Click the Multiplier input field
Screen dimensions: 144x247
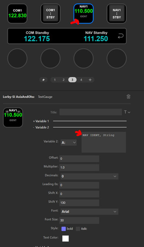pos(79,167)
